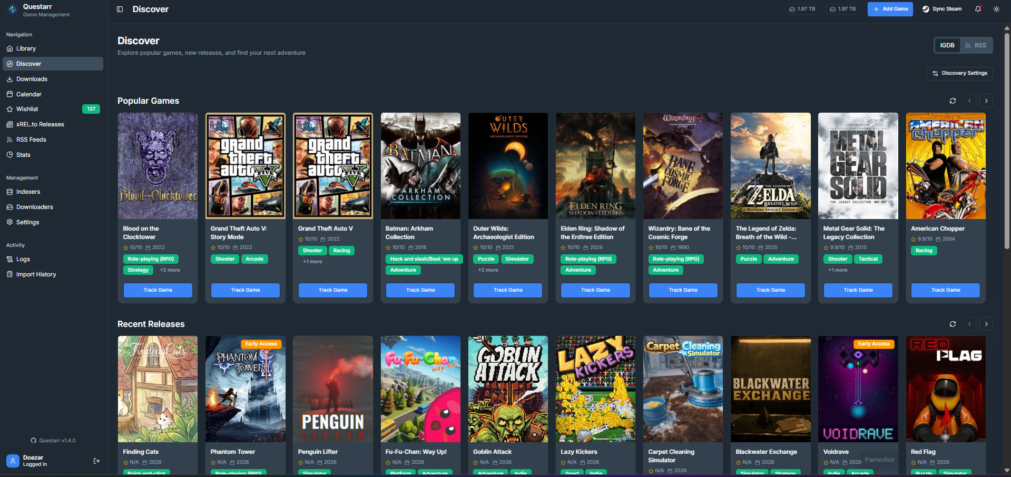This screenshot has height=477, width=1011.
Task: Open Calendar in the sidebar
Action: pos(53,94)
